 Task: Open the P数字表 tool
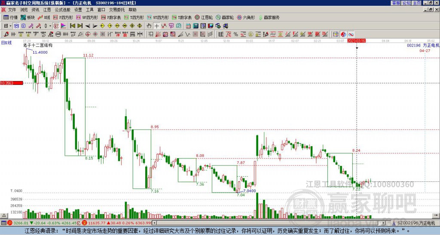point(111,17)
